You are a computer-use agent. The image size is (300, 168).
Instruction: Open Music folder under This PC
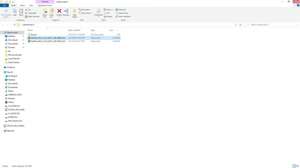[9, 91]
